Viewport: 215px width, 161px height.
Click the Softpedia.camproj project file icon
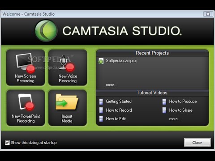click(101, 61)
